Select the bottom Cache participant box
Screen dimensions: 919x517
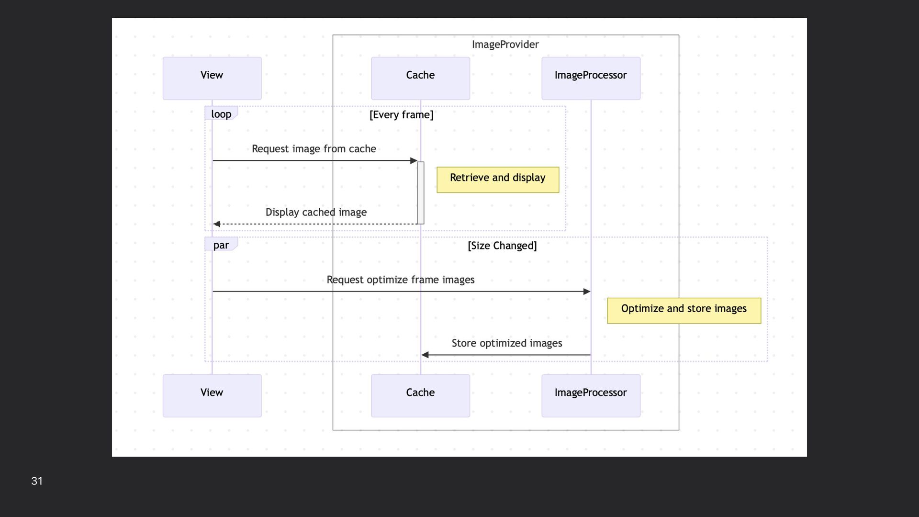click(420, 396)
